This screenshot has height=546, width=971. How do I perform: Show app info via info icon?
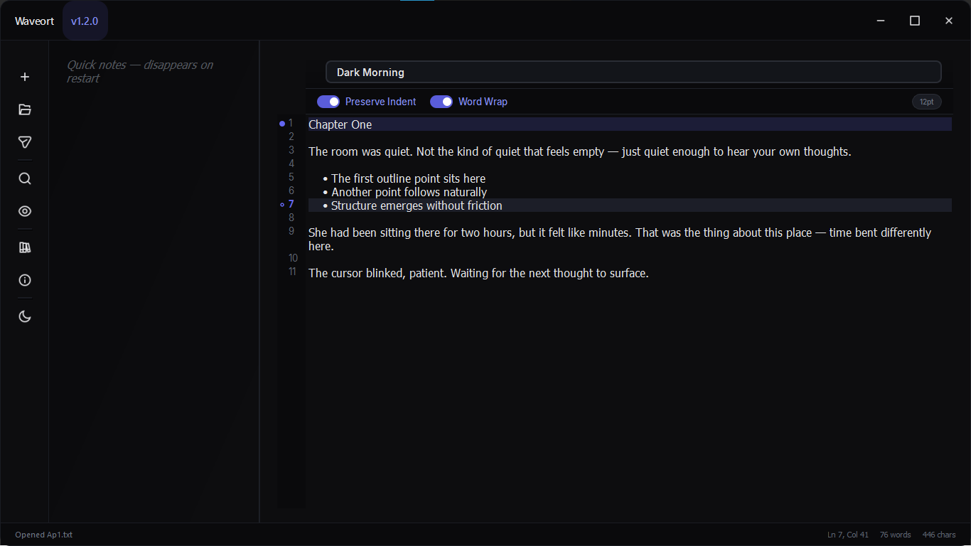(25, 280)
